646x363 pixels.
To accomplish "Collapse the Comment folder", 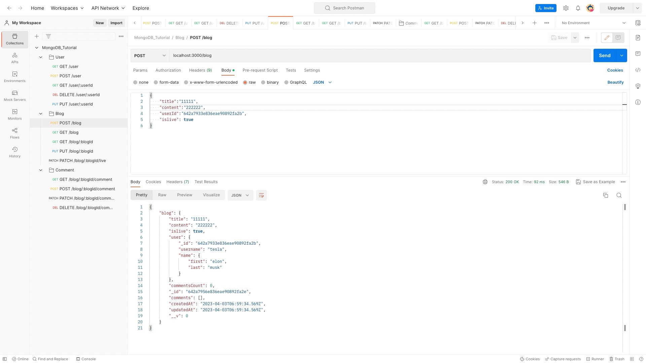I will coord(41,170).
